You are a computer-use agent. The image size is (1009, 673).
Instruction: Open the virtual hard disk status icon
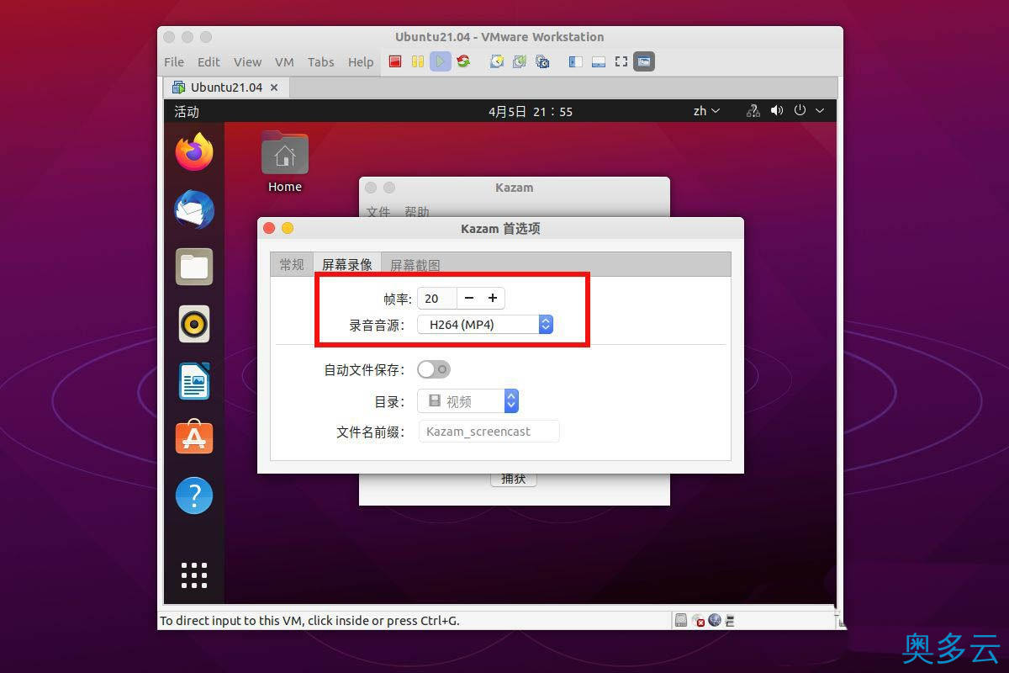click(x=681, y=620)
